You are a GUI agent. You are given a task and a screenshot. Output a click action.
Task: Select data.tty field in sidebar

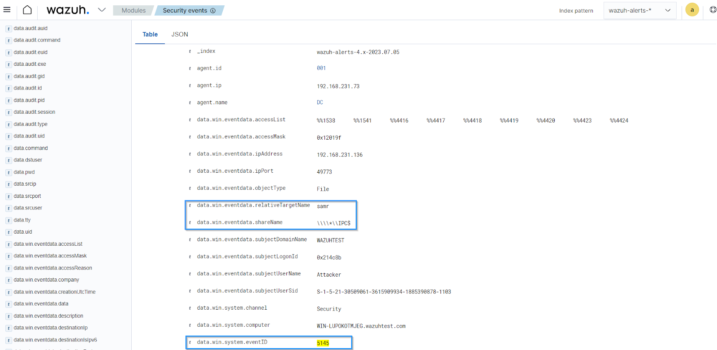(22, 220)
